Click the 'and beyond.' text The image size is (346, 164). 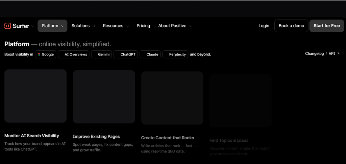coord(200,54)
